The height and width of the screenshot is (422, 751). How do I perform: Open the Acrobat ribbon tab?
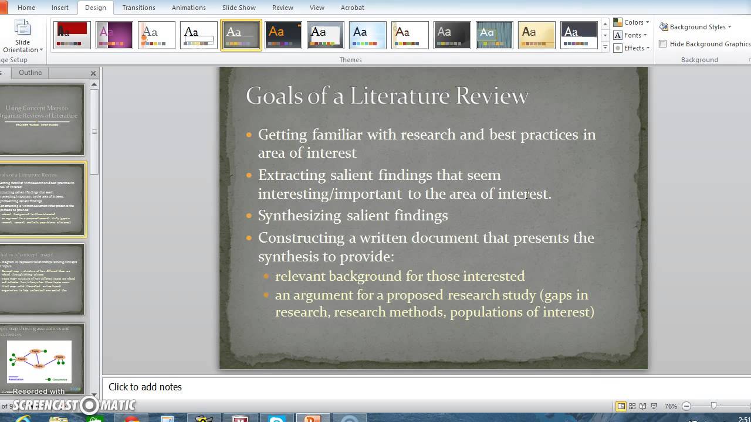[353, 8]
